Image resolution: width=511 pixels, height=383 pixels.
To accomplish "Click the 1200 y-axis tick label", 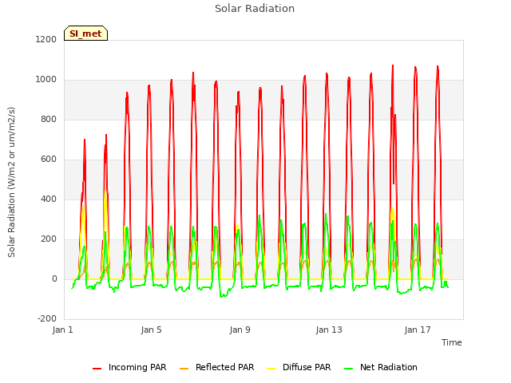I will point(46,39).
